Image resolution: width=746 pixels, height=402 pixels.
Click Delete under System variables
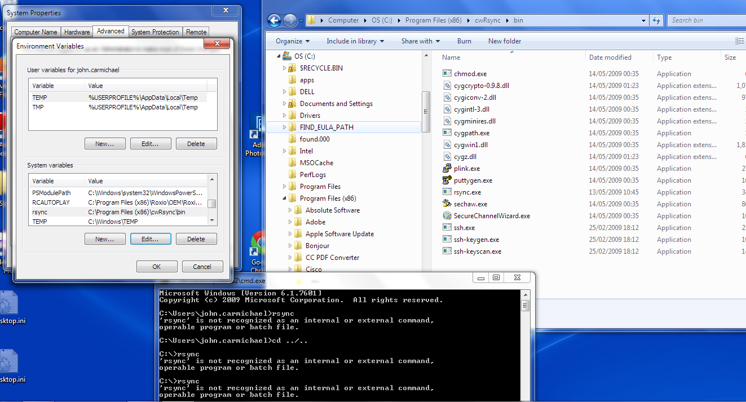click(x=196, y=239)
